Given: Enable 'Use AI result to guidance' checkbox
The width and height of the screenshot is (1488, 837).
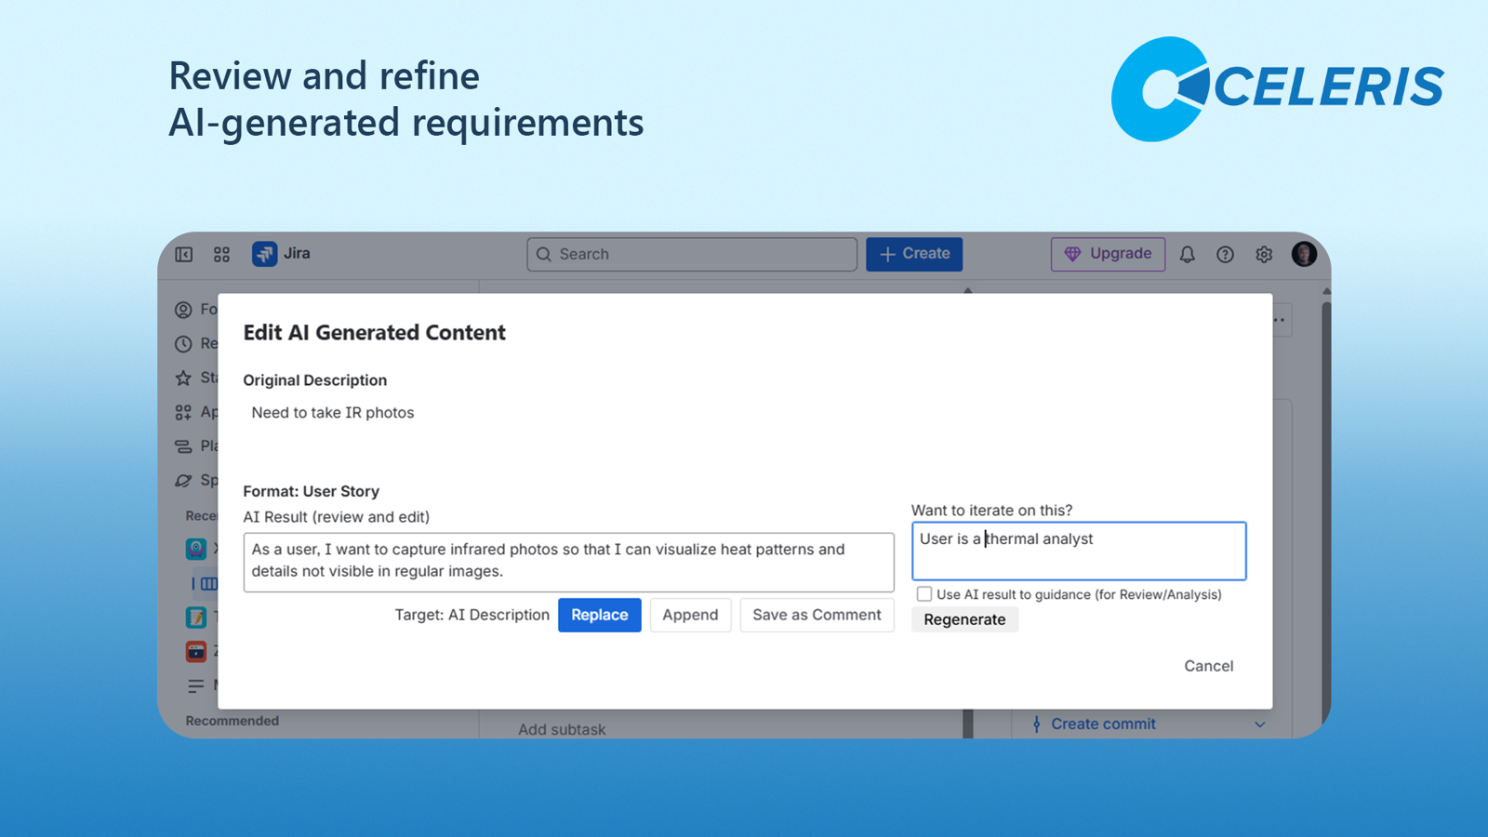Looking at the screenshot, I should tap(924, 593).
